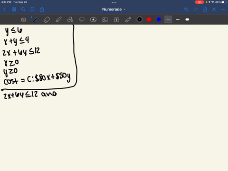The image size is (228, 171).
Task: Select the Laser pointer tool
Action: pos(128,19)
